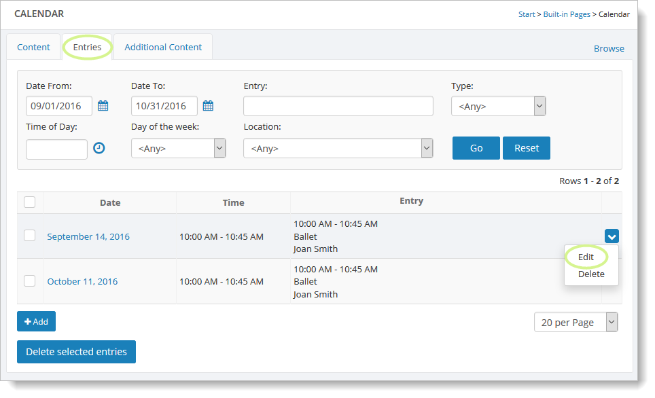Screen dimensions: 655x398
Task: Click the Time of Day clock icon
Action: pos(99,148)
